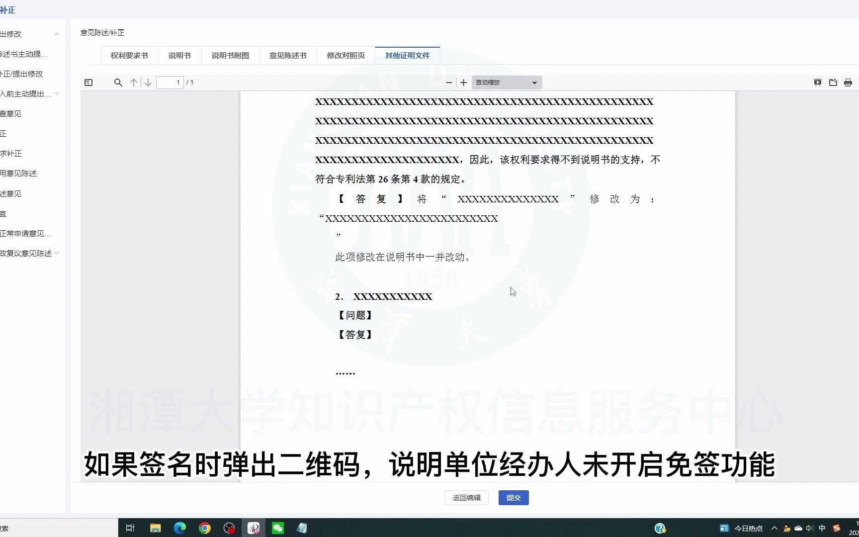Open WeChat from taskbar
The image size is (859, 537).
(x=278, y=528)
